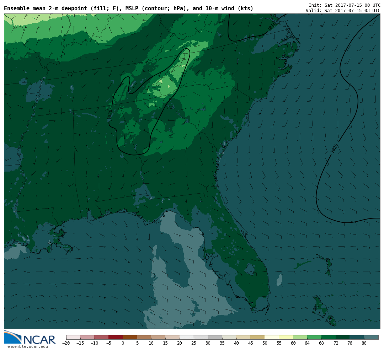
Task: Pick the legend swatch between 25 and 30
Action: point(201,337)
